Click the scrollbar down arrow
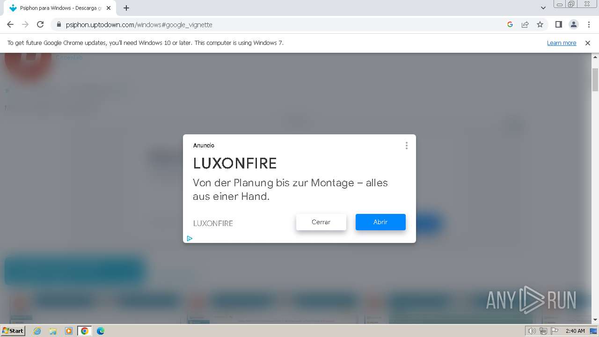599x337 pixels. pyautogui.click(x=595, y=320)
